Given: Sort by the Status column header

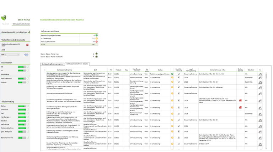Looking at the screenshot, I should 160,70.
